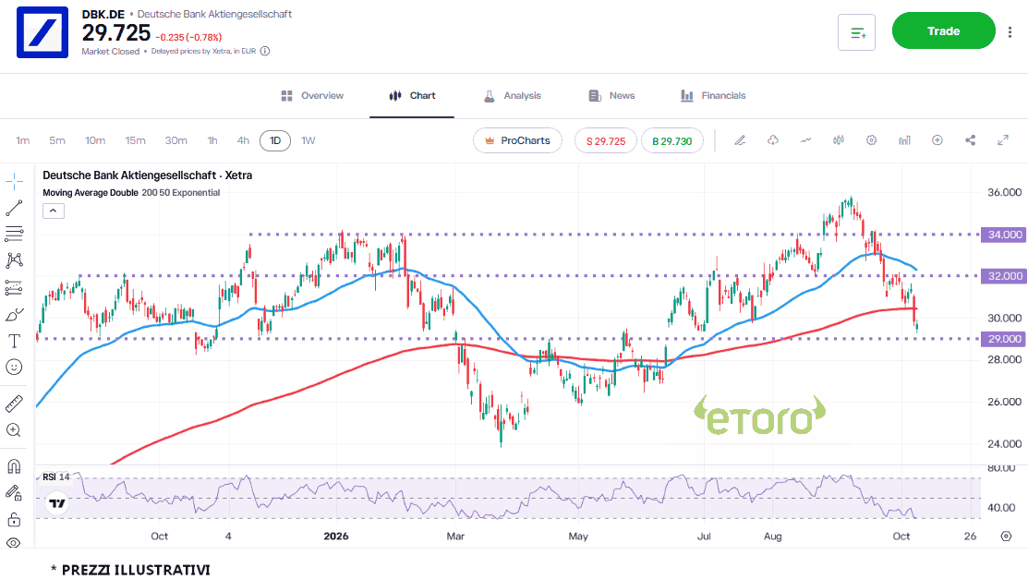Click the zoom-in magnifier tool

point(14,430)
